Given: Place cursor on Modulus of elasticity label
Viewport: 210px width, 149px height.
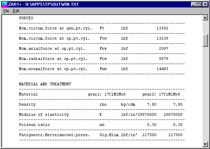Looking at the screenshot, I should point(44,115).
